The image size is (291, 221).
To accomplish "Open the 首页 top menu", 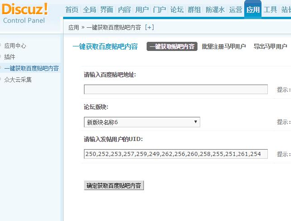I will pos(72,10).
